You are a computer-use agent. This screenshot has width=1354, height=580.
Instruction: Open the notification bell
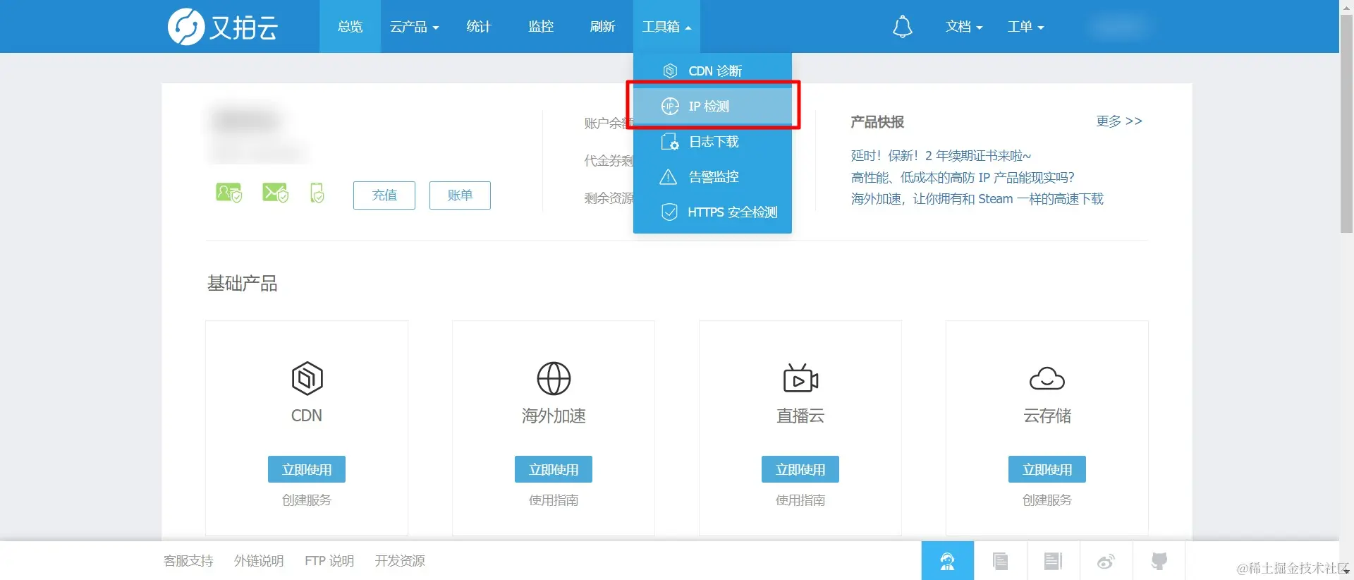click(x=902, y=27)
